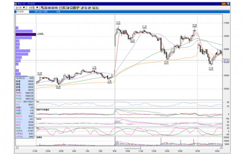Image resolution: width=244 pixels, height=155 pixels.
Task: Click the eraser tool icon
Action: [89, 7]
